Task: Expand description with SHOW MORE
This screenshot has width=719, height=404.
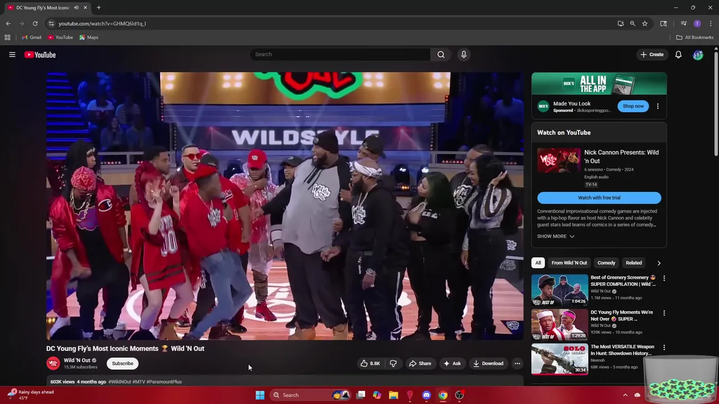Action: (x=556, y=236)
